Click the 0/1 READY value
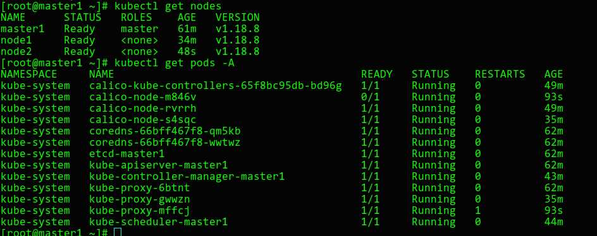Image resolution: width=597 pixels, height=236 pixels. tap(371, 97)
